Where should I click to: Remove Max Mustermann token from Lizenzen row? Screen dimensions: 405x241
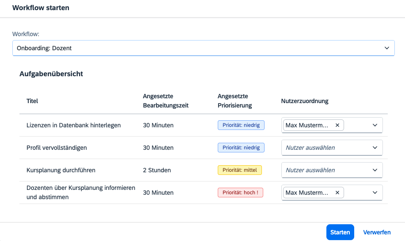click(x=337, y=125)
